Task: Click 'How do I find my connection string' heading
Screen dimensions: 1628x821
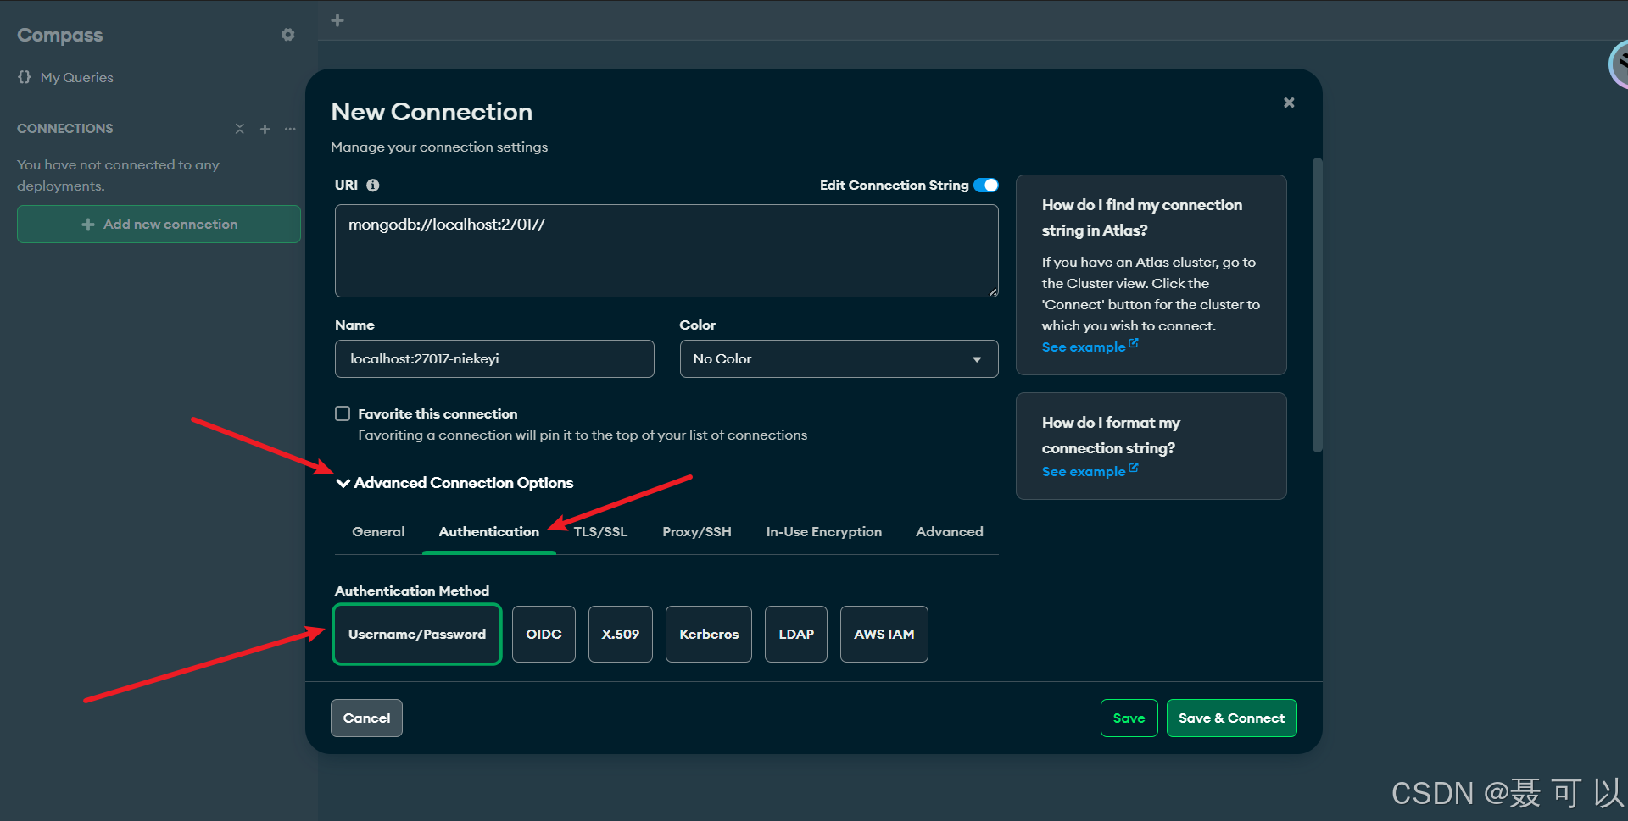Action: pyautogui.click(x=1142, y=218)
